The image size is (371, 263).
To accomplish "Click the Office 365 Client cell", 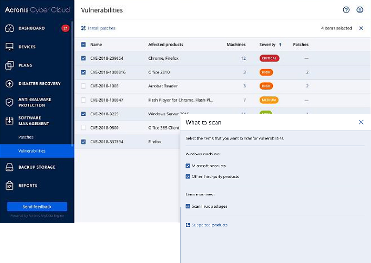I will [x=163, y=128].
